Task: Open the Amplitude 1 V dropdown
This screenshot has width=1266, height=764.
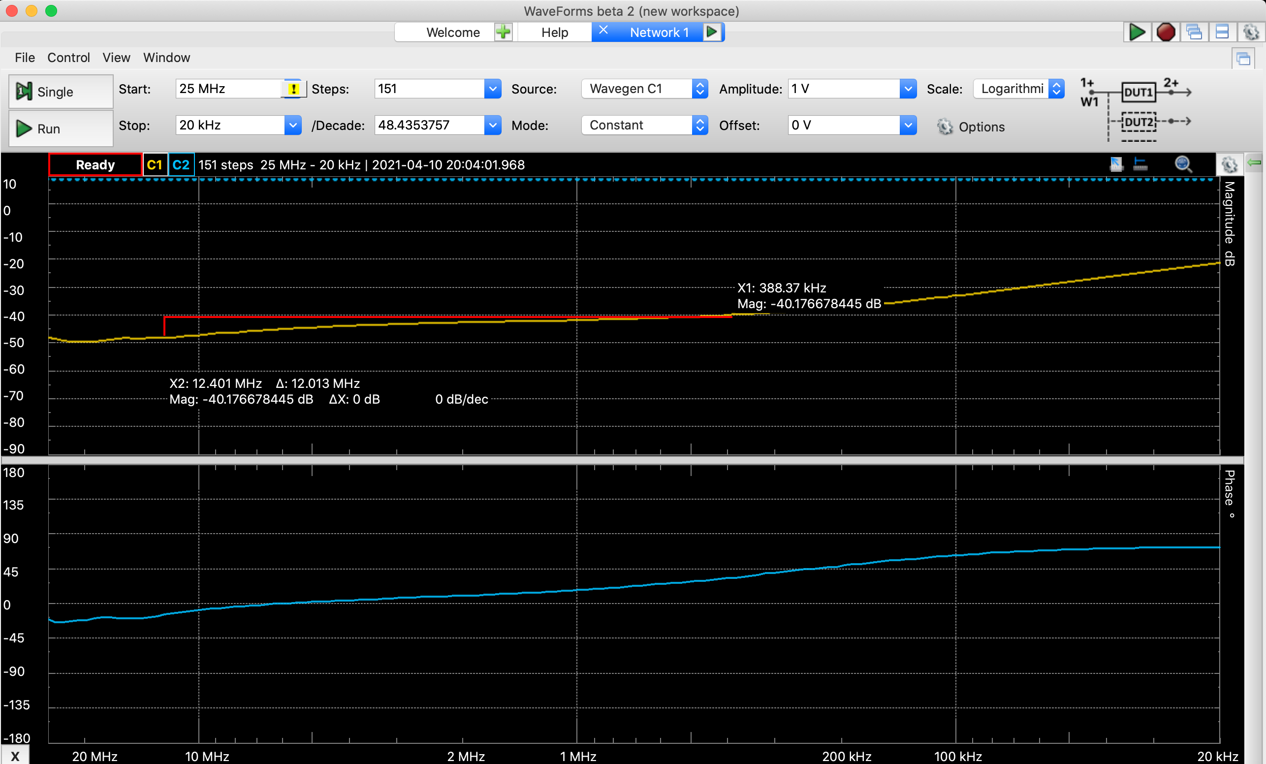Action: tap(908, 89)
